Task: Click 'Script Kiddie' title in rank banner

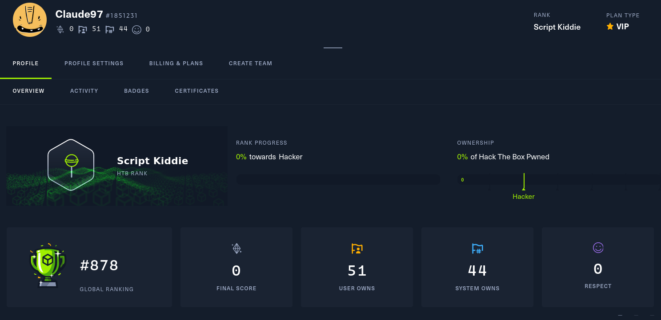Action: 152,161
